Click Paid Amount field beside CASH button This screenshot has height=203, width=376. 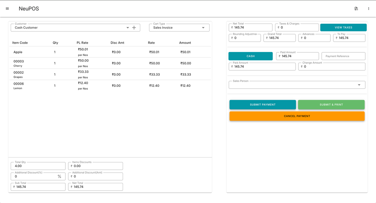(297, 56)
